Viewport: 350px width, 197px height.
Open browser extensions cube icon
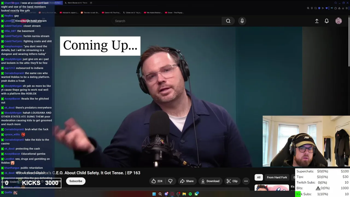pyautogui.click(x=336, y=8)
